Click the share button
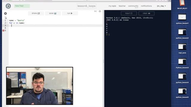 tap(36, 13)
